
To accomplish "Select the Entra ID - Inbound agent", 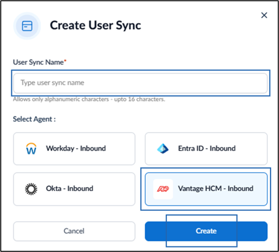I will (x=206, y=149).
